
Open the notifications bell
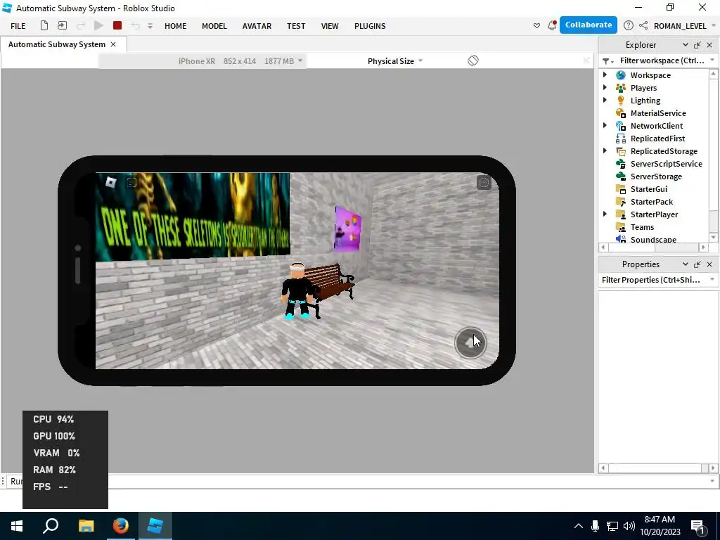click(552, 26)
